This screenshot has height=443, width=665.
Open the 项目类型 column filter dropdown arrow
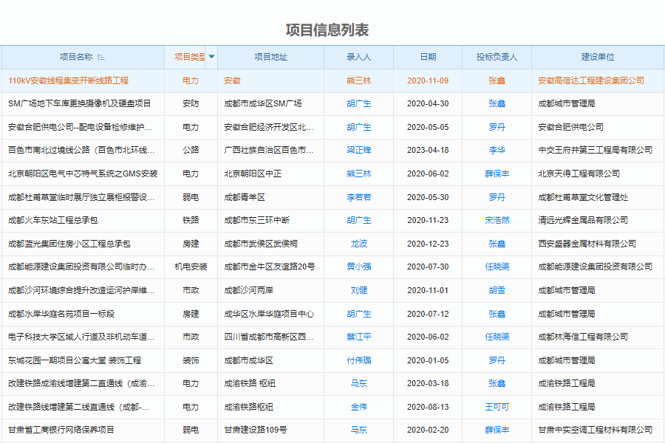[211, 57]
